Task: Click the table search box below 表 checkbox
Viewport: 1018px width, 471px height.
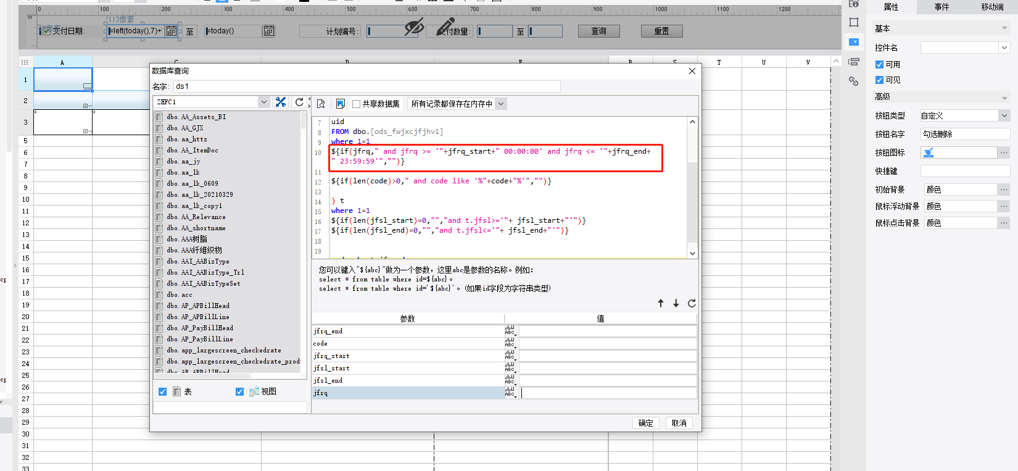Action: [x=230, y=407]
